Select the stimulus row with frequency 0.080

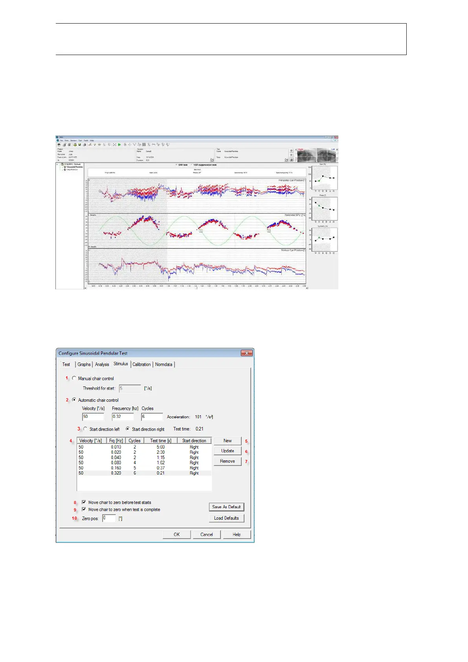click(144, 463)
